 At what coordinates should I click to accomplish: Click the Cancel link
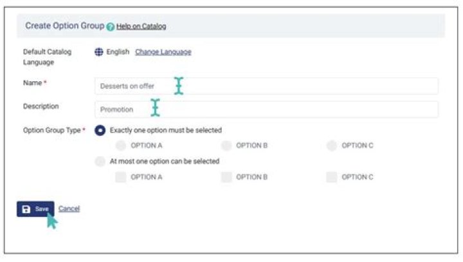click(69, 209)
